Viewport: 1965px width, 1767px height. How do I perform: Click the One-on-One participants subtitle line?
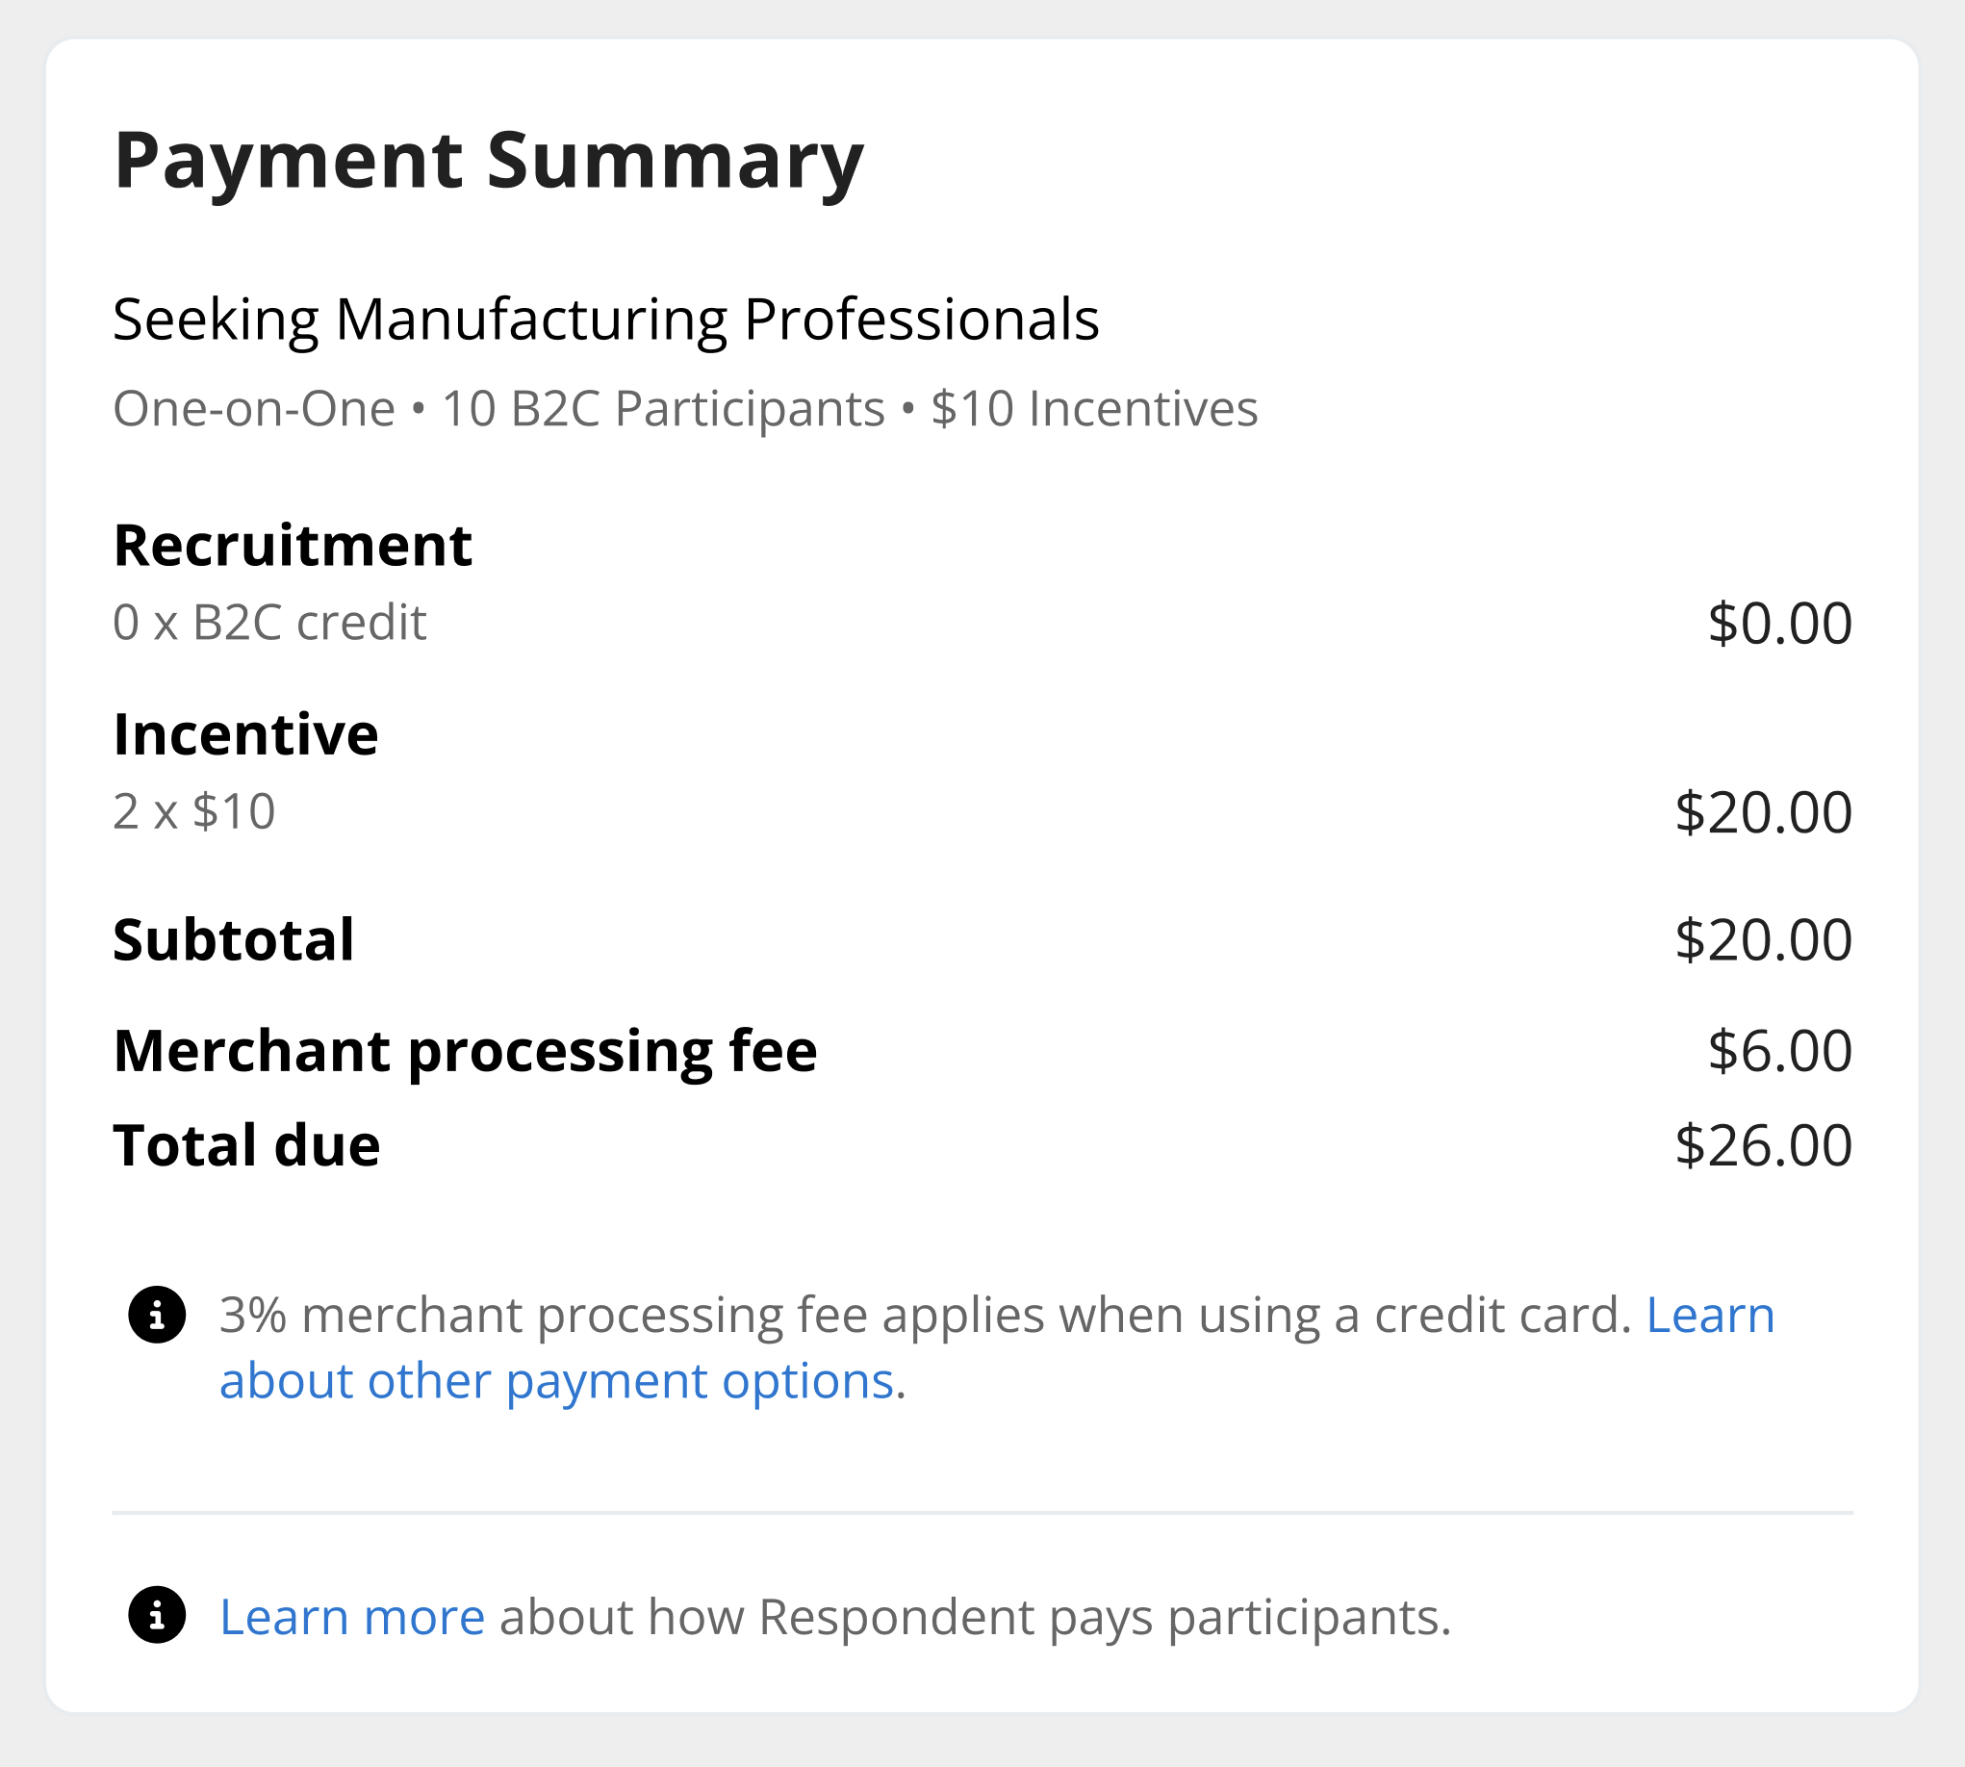point(684,408)
